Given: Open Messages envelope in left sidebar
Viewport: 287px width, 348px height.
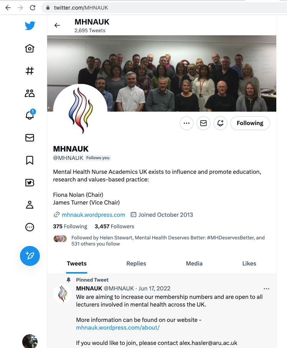Looking at the screenshot, I should point(30,138).
